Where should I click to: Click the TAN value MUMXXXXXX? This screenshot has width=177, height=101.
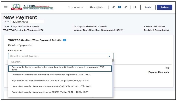point(20,22)
